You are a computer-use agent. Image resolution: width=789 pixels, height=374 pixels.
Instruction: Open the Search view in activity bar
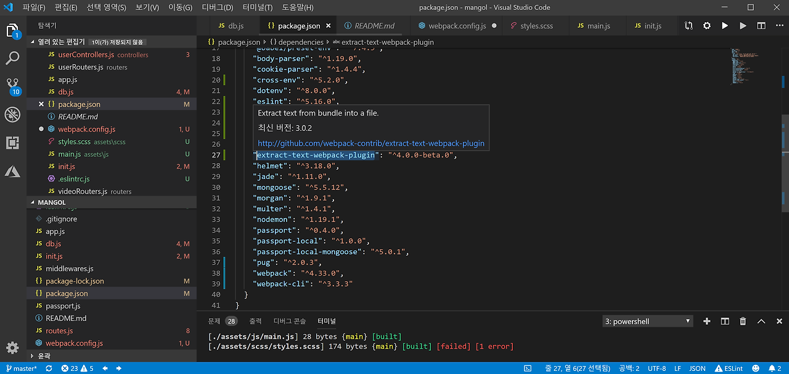[12, 58]
